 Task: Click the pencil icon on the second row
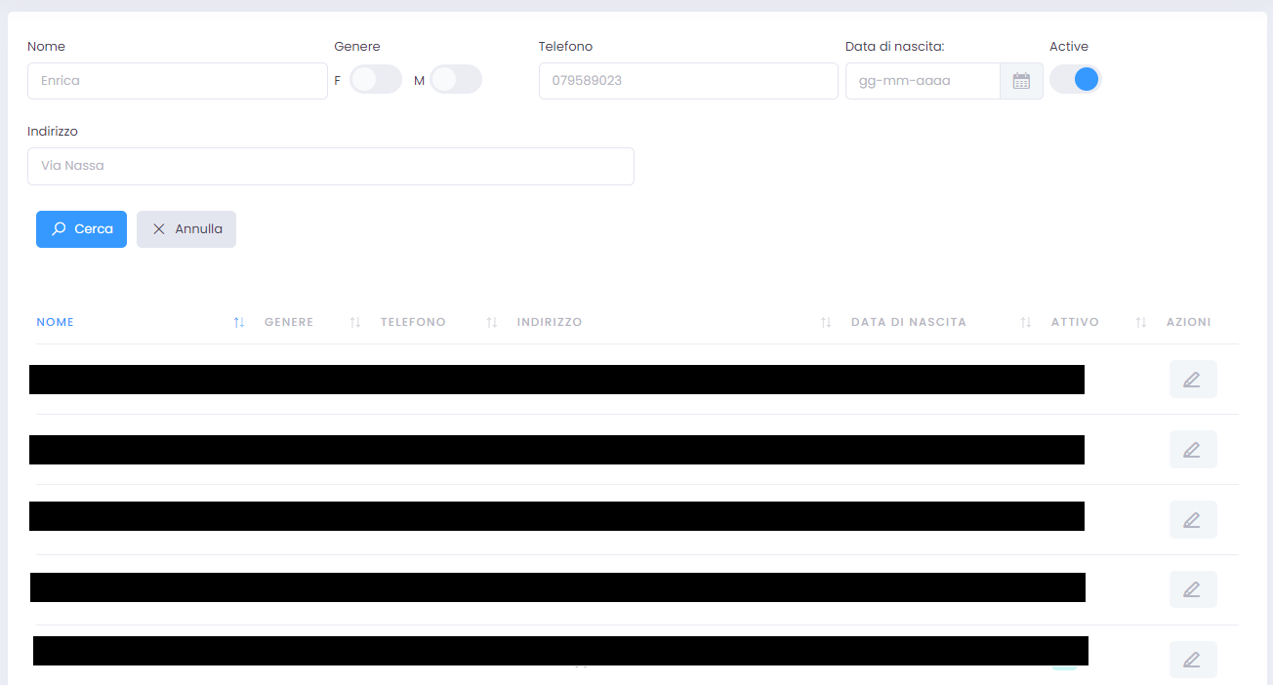click(x=1193, y=449)
